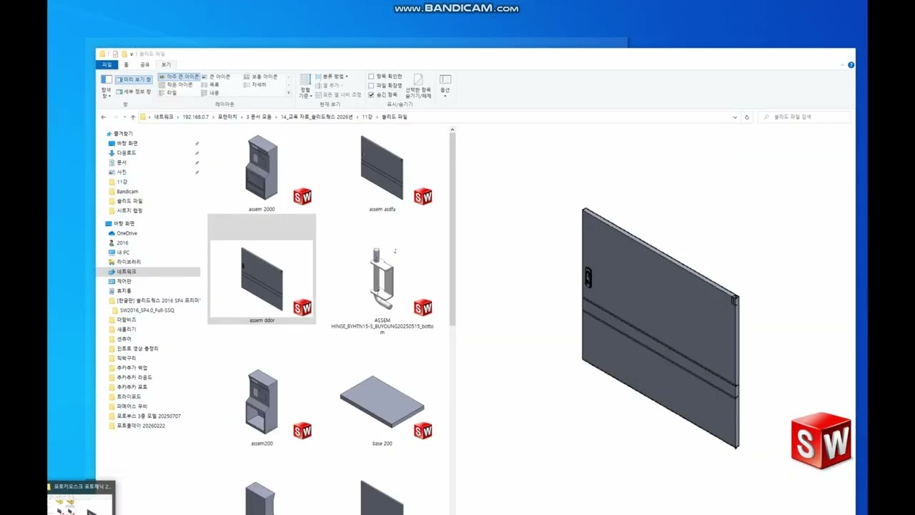Click the Navigation pane (탐색 창) button
Viewport: 915px width, 515px height.
coord(106,86)
